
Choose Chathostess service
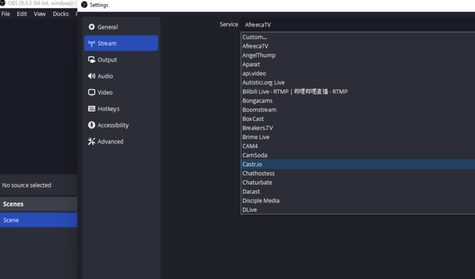click(x=358, y=173)
